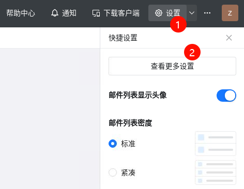Select the 紧凑 density radio button
This screenshot has height=189, width=244.
click(113, 172)
